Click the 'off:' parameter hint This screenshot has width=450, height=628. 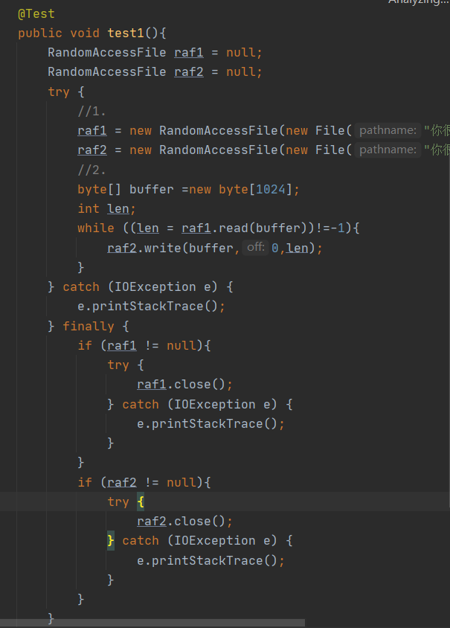pyautogui.click(x=255, y=247)
